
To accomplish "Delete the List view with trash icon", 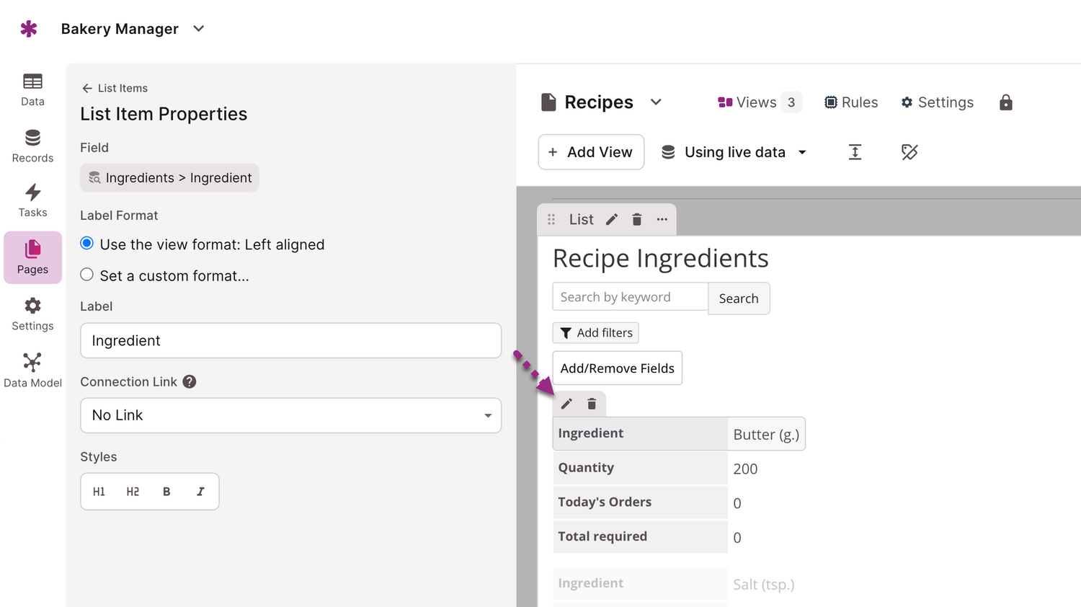I will coord(637,219).
